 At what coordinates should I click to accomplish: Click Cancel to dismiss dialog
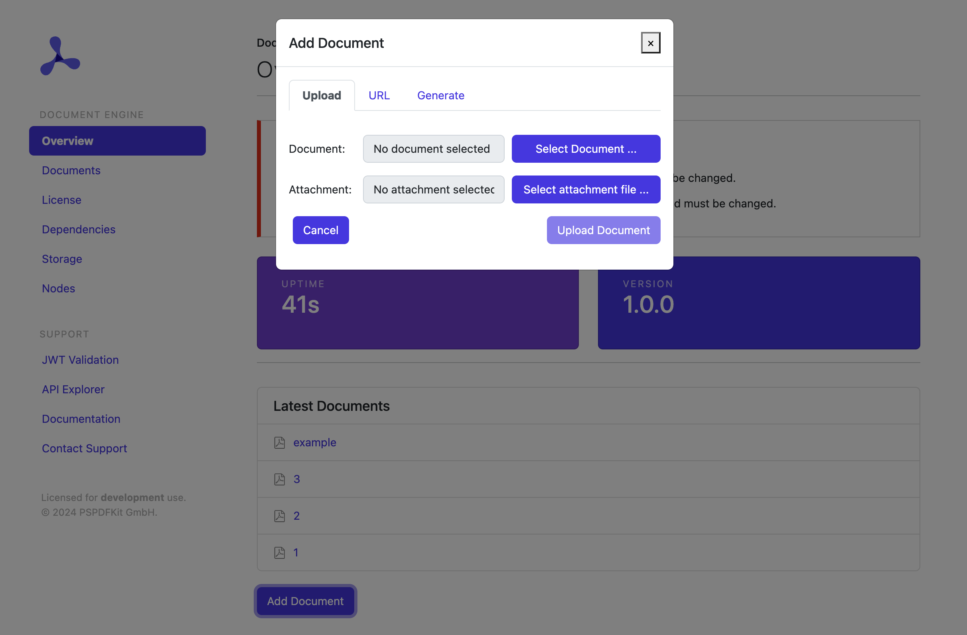[x=320, y=230]
